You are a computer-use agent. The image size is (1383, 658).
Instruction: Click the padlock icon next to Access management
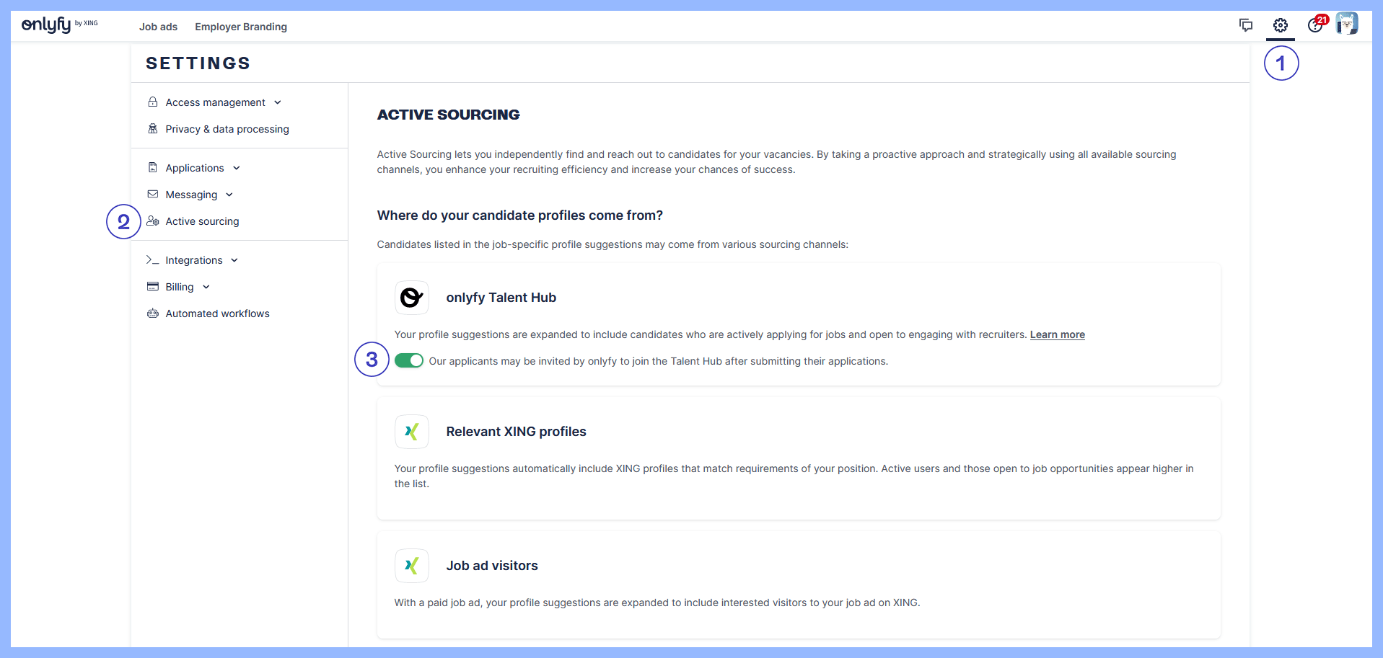[153, 102]
